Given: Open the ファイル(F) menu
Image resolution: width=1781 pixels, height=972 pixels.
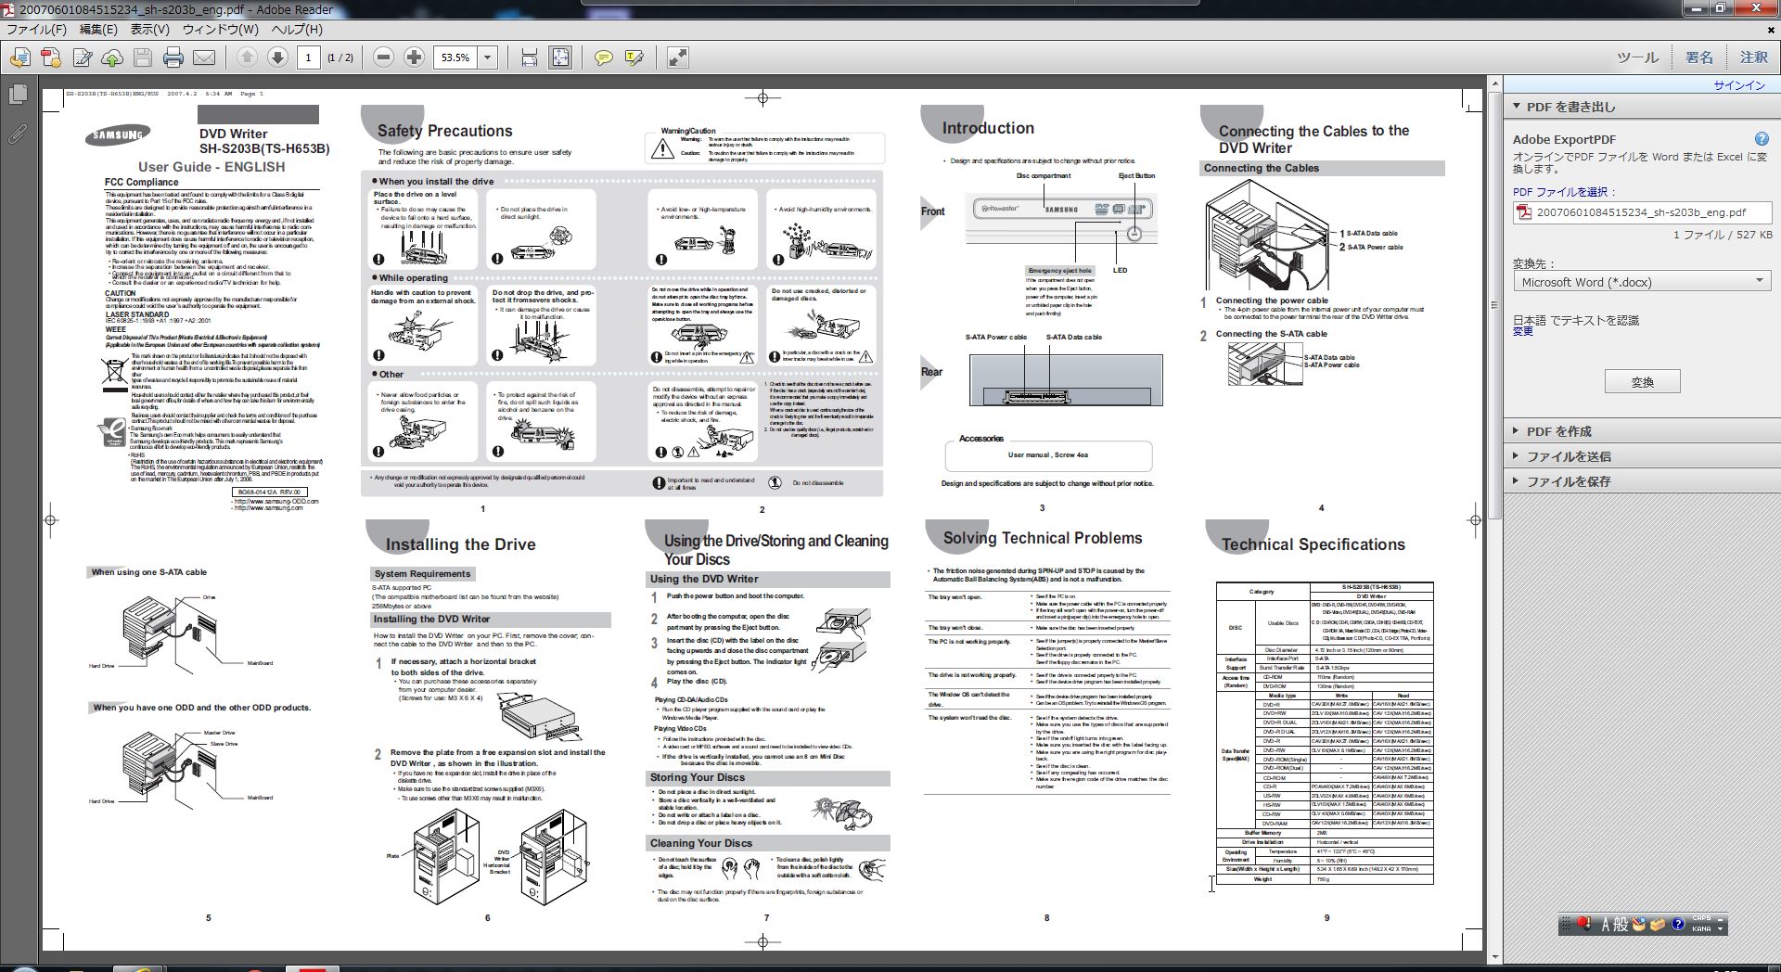Looking at the screenshot, I should coord(36,29).
